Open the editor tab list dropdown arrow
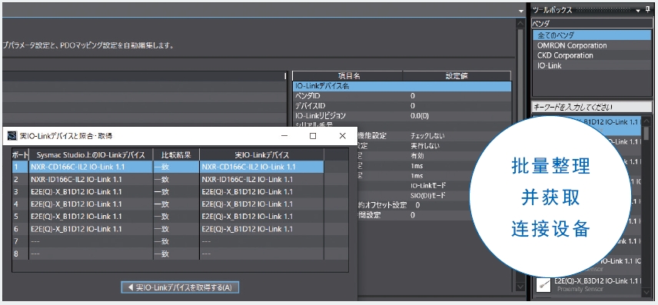This screenshot has width=658, height=305. [521, 11]
